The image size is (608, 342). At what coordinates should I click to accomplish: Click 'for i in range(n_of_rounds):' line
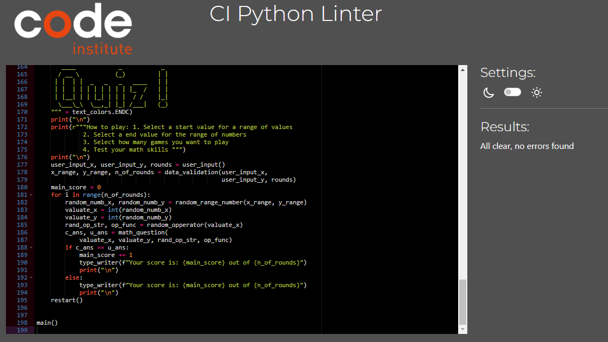tap(100, 195)
